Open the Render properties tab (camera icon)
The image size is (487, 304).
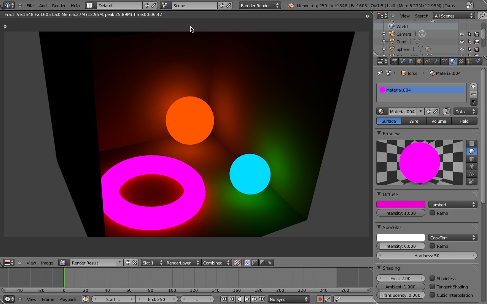tap(395, 61)
